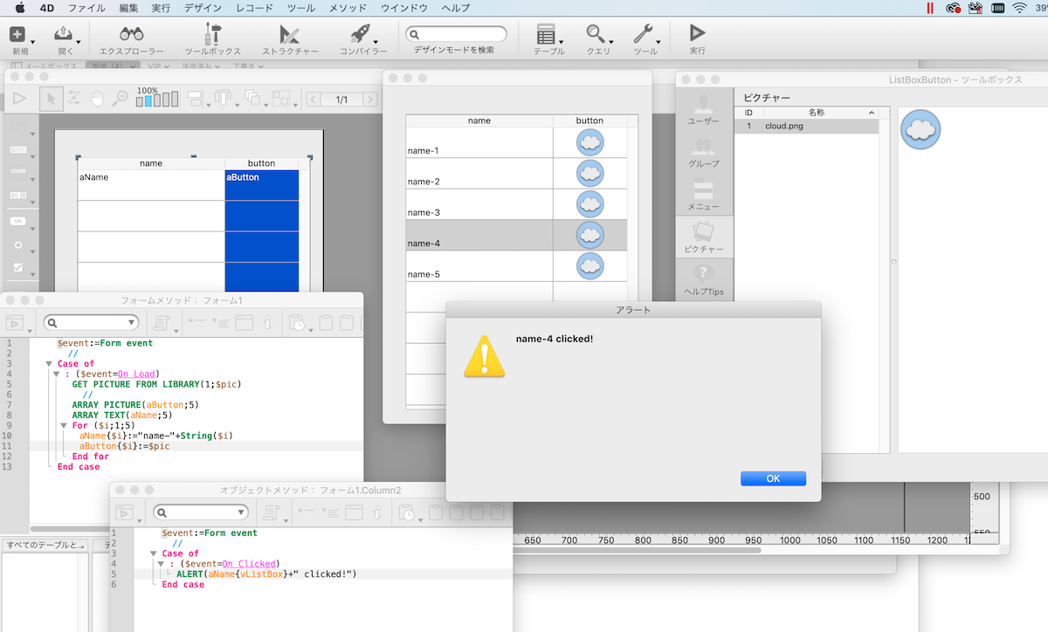Click the cloud button in name-5 row
Viewport: 1048px width, 632px height.
pos(590,266)
